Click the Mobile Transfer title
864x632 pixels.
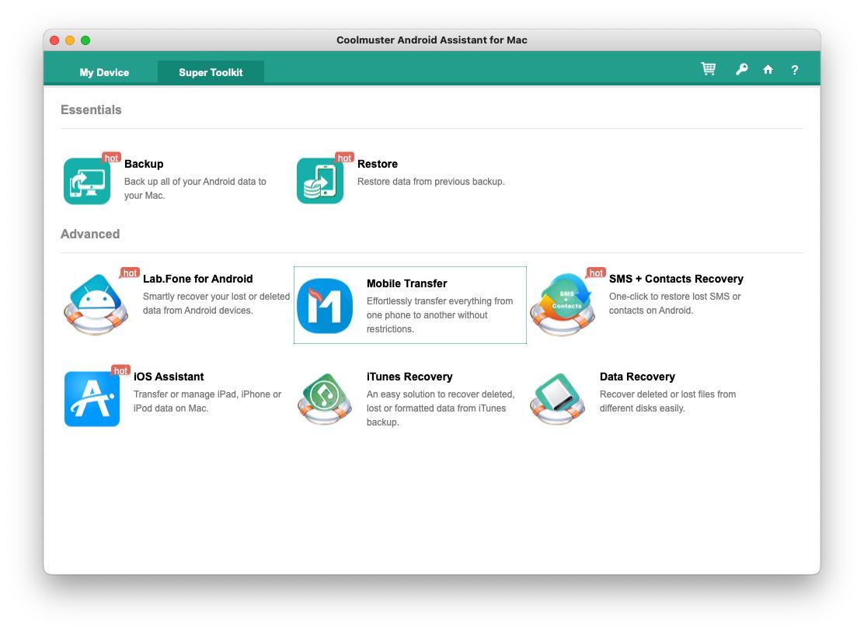[x=406, y=283]
